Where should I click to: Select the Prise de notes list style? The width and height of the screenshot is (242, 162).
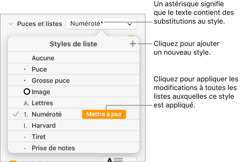pyautogui.click(x=73, y=148)
